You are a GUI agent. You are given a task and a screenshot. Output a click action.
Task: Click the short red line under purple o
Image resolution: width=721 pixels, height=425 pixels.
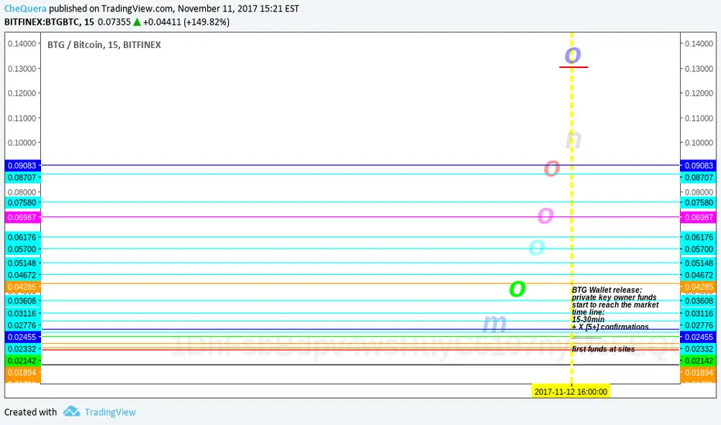[573, 67]
